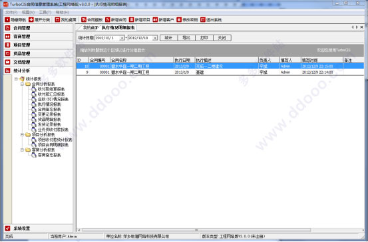Click the 隐藏导航 toolbar icon
Image resolution: width=368 pixels, height=242 pixels.
(x=7, y=20)
